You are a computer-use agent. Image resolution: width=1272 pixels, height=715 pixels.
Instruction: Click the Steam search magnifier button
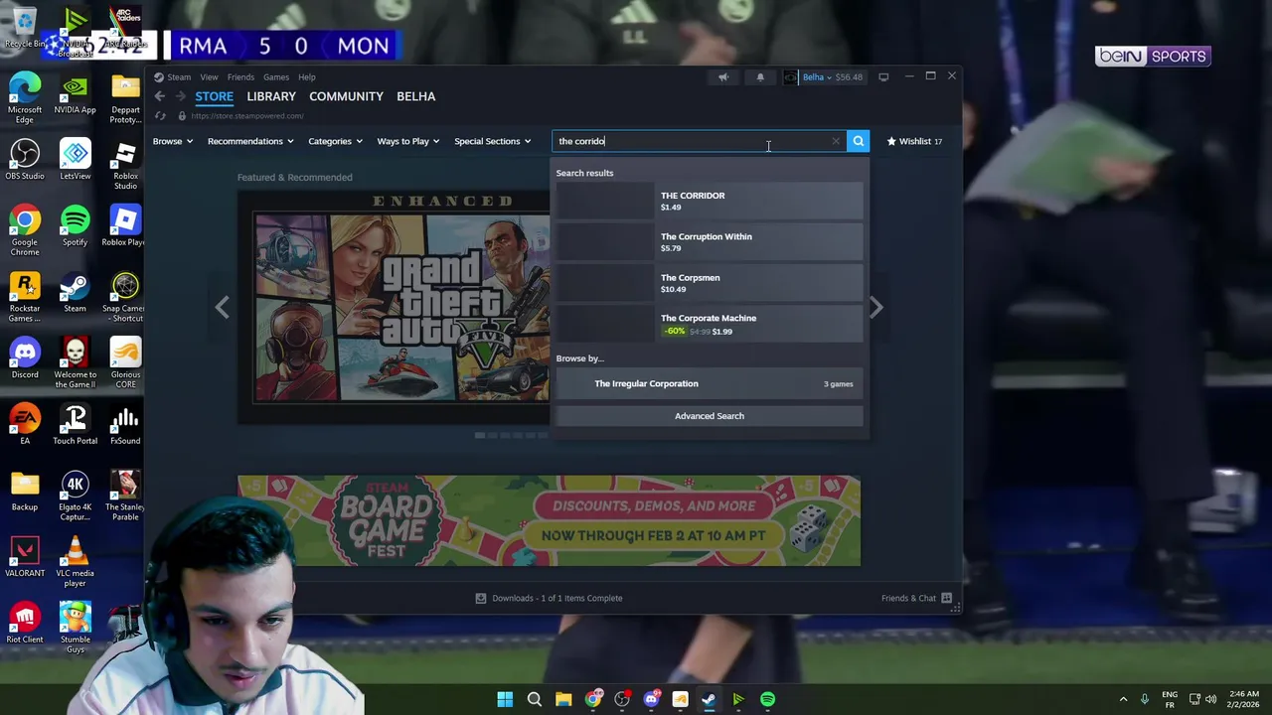(859, 141)
